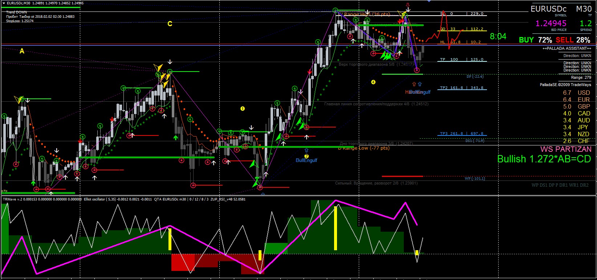Select the DP (-22.4) pivot label
Image resolution: width=597 pixels, height=280 pixels.
coord(475,77)
